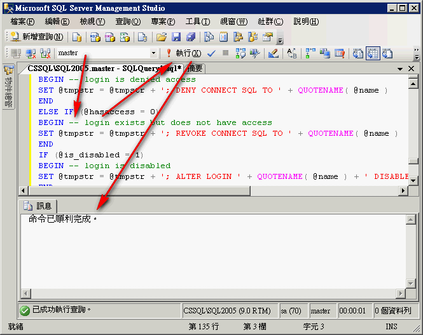
Task: Open the active files dropdown arrow
Action: (400, 69)
